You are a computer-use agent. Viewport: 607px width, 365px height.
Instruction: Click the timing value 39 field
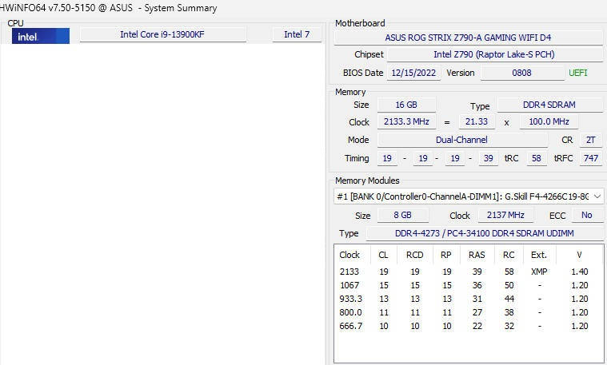tap(489, 158)
